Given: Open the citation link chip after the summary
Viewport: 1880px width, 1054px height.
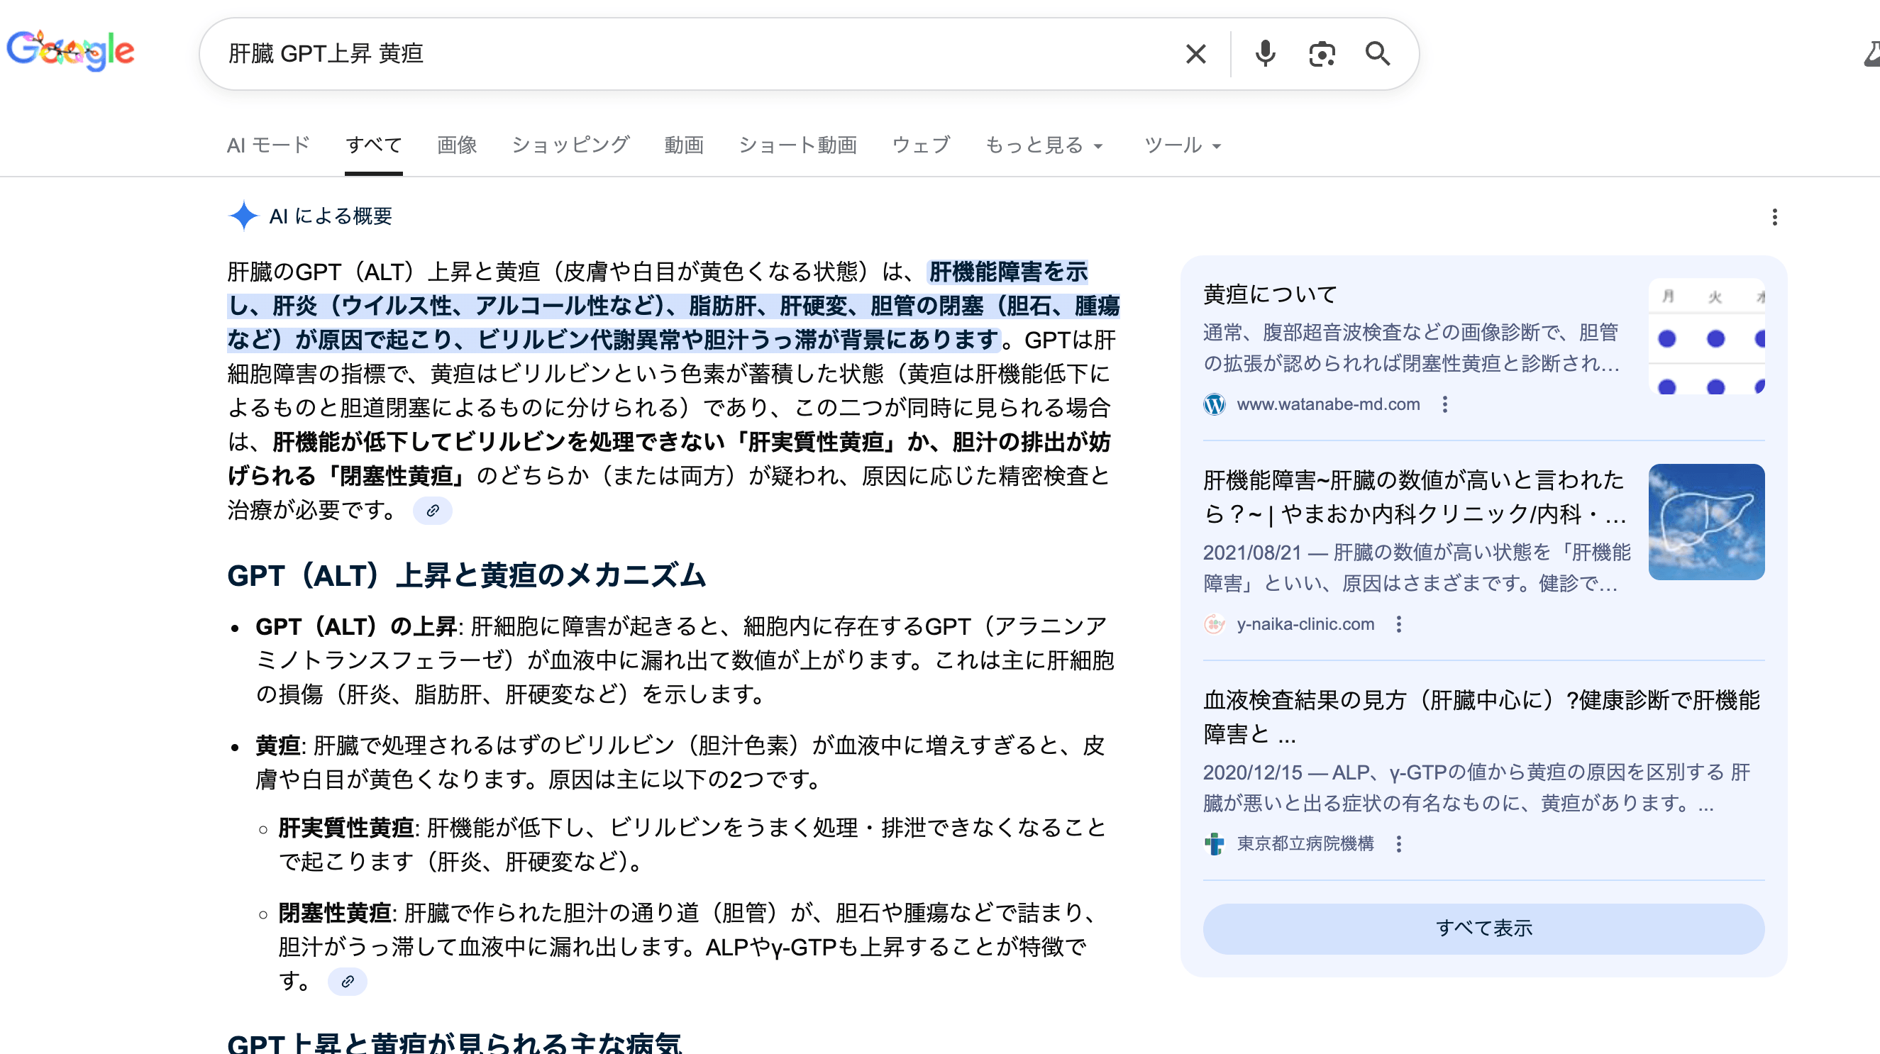Looking at the screenshot, I should point(433,511).
